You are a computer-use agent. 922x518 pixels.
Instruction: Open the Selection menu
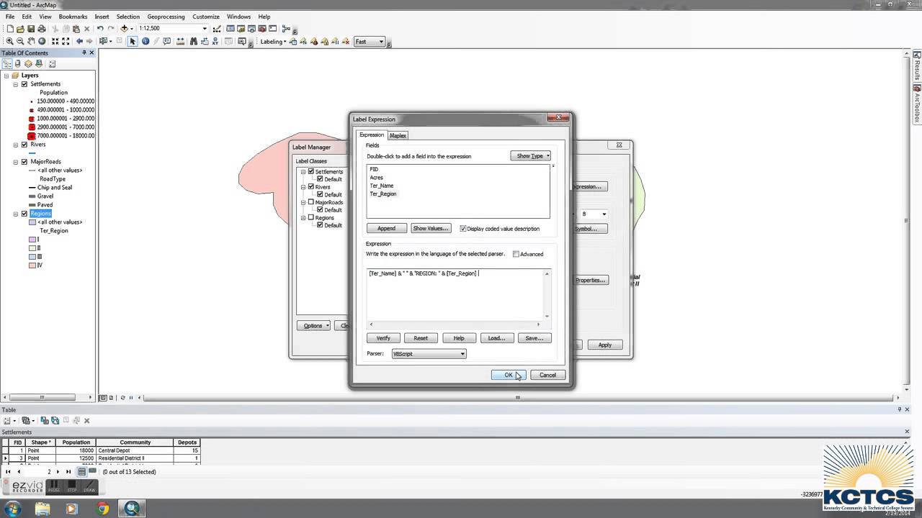click(128, 17)
